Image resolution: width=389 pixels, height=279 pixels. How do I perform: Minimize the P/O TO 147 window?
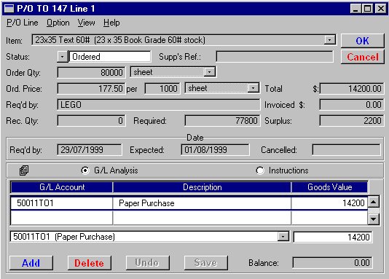pyautogui.click(x=355, y=9)
